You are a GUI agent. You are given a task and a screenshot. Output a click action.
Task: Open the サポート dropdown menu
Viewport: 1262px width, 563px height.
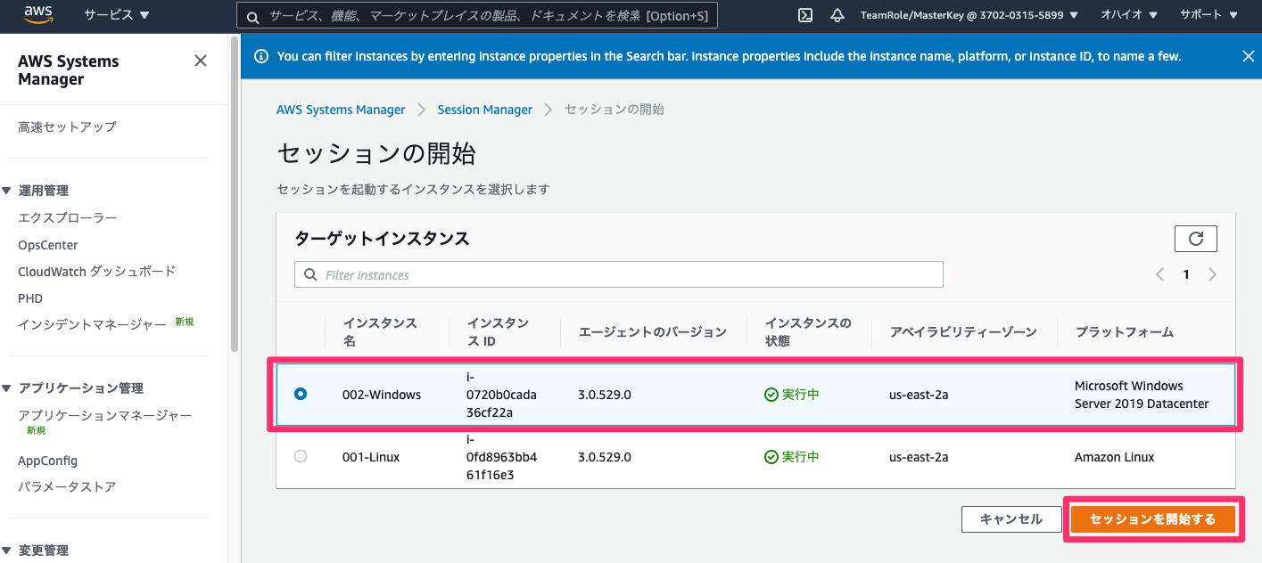click(1208, 15)
